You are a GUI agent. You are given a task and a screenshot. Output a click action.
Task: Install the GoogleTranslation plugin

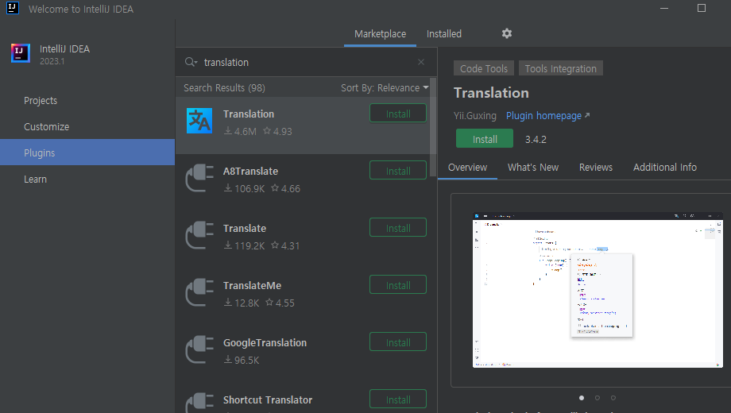[x=397, y=342]
